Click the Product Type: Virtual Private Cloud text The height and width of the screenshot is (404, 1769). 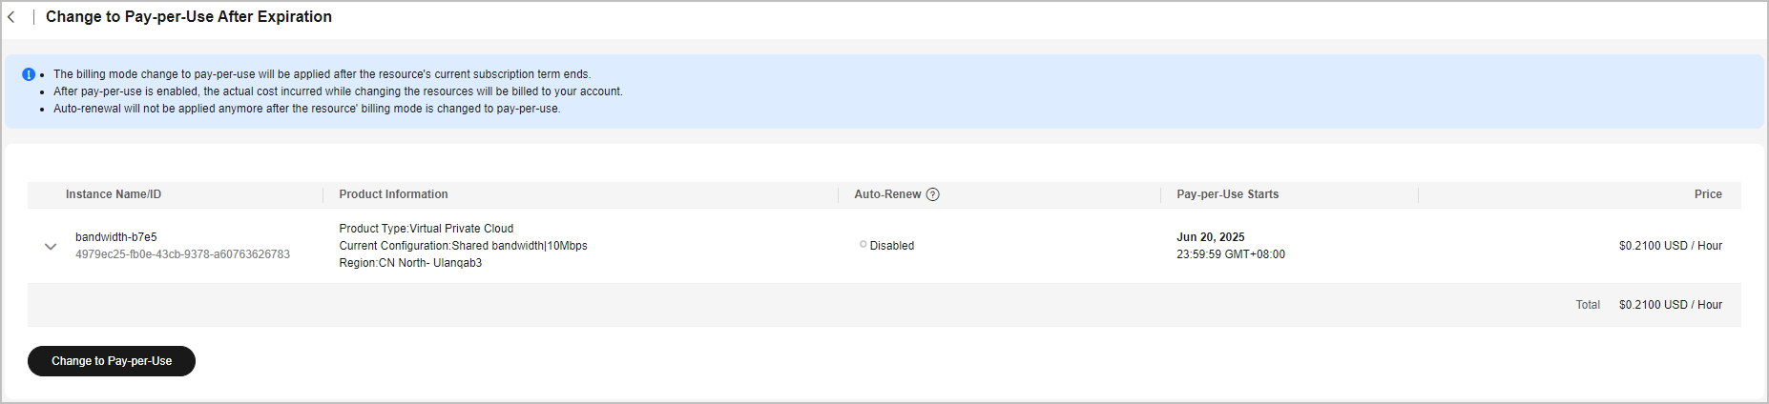427,229
